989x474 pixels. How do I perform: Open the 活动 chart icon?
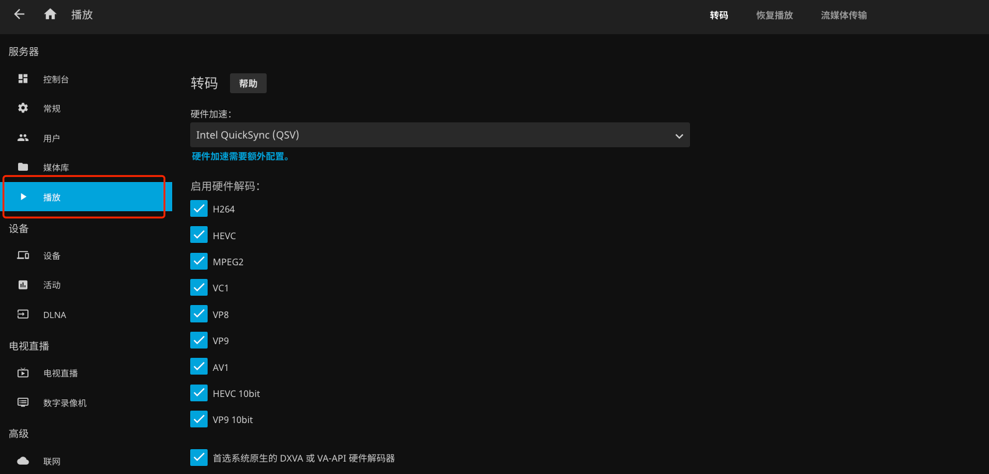pyautogui.click(x=23, y=285)
